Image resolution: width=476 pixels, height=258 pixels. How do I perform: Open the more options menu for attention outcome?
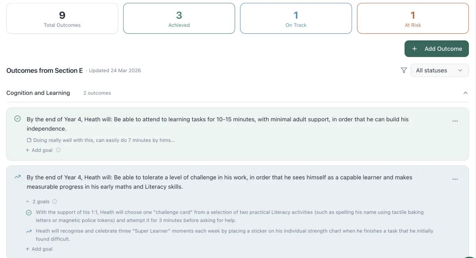click(x=455, y=121)
